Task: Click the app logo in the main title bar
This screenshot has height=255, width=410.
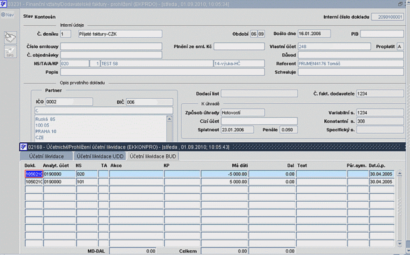Action: tap(3, 4)
